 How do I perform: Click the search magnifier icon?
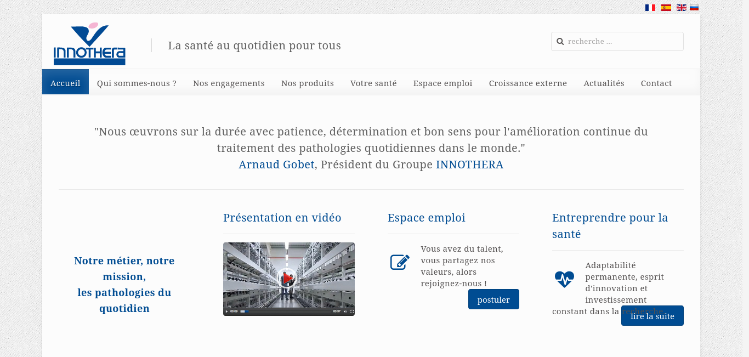point(560,42)
